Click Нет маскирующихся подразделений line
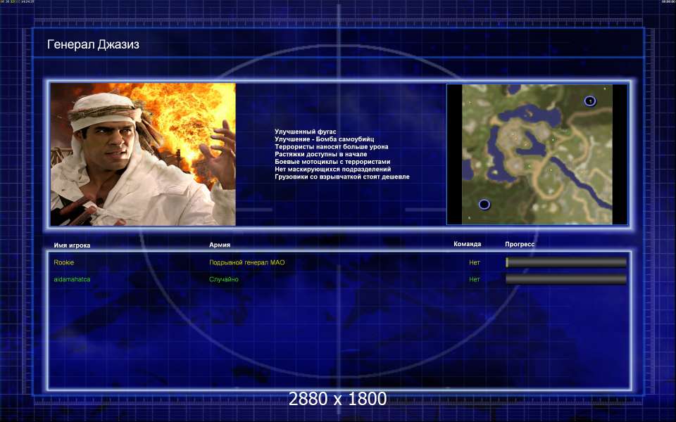 click(333, 170)
